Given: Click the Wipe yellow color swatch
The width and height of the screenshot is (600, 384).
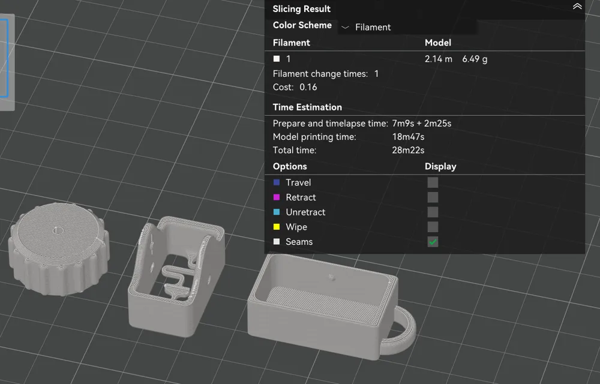Looking at the screenshot, I should click(x=277, y=227).
